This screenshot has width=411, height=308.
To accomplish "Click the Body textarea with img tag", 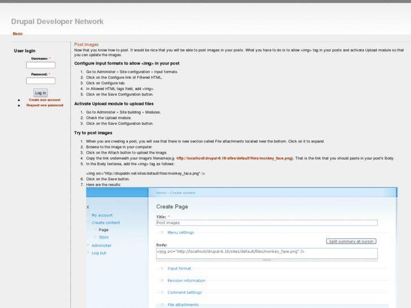I will pyautogui.click(x=267, y=253).
